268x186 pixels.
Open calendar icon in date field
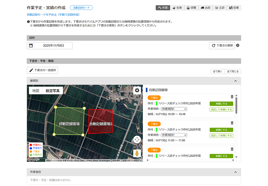(x=31, y=45)
